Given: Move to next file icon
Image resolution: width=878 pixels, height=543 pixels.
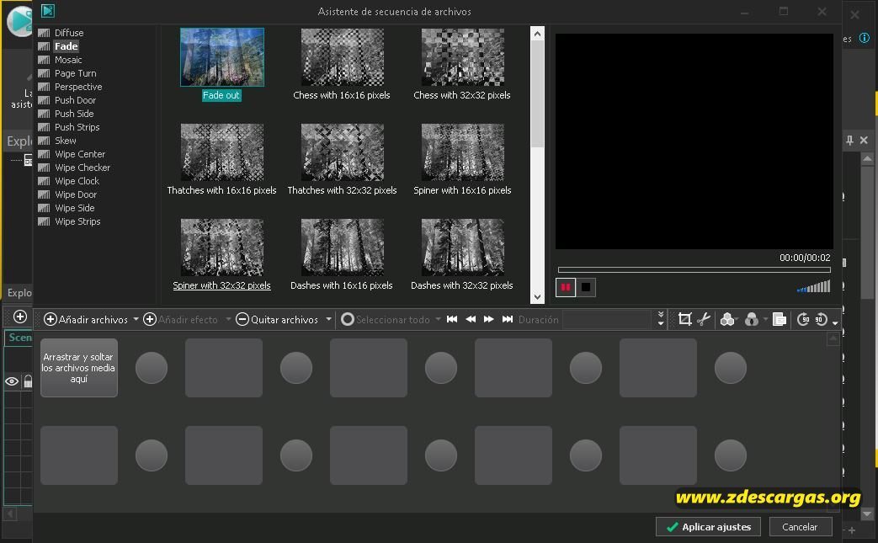Looking at the screenshot, I should pyautogui.click(x=489, y=319).
